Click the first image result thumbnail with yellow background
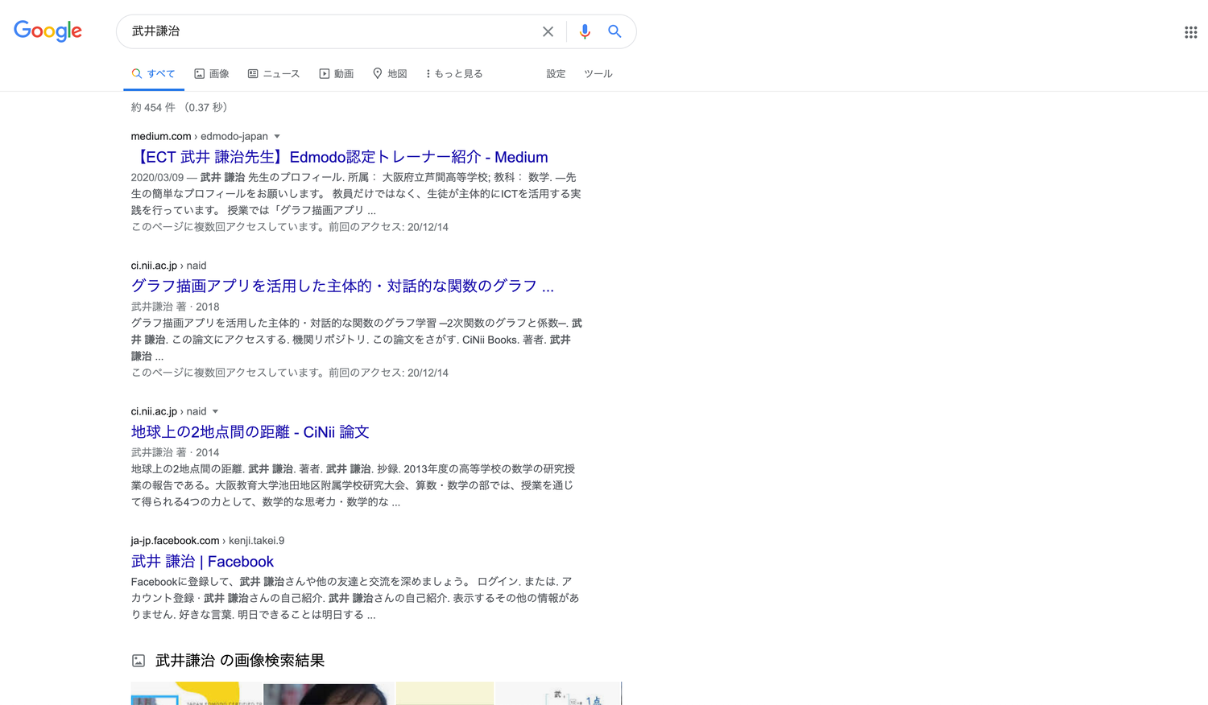The image size is (1208, 705). tap(197, 694)
